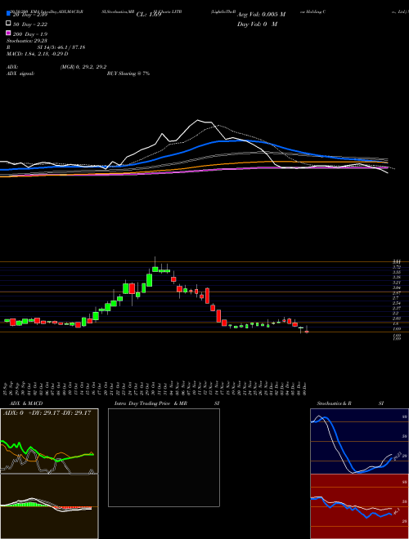Select the '20 Day = 2.09' legend text
This screenshot has width=409, height=539.
pyautogui.click(x=30, y=15)
